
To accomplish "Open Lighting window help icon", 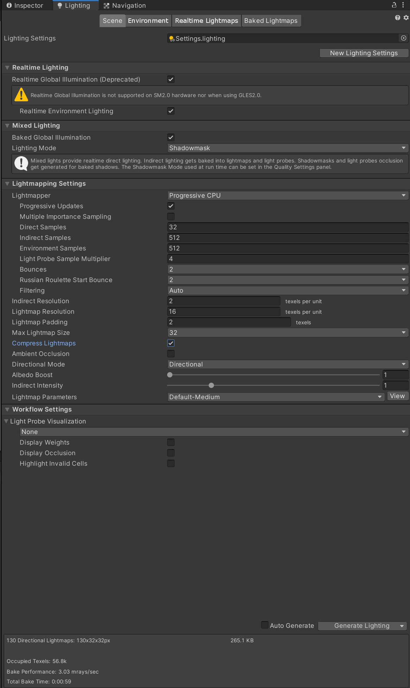I will click(x=398, y=18).
